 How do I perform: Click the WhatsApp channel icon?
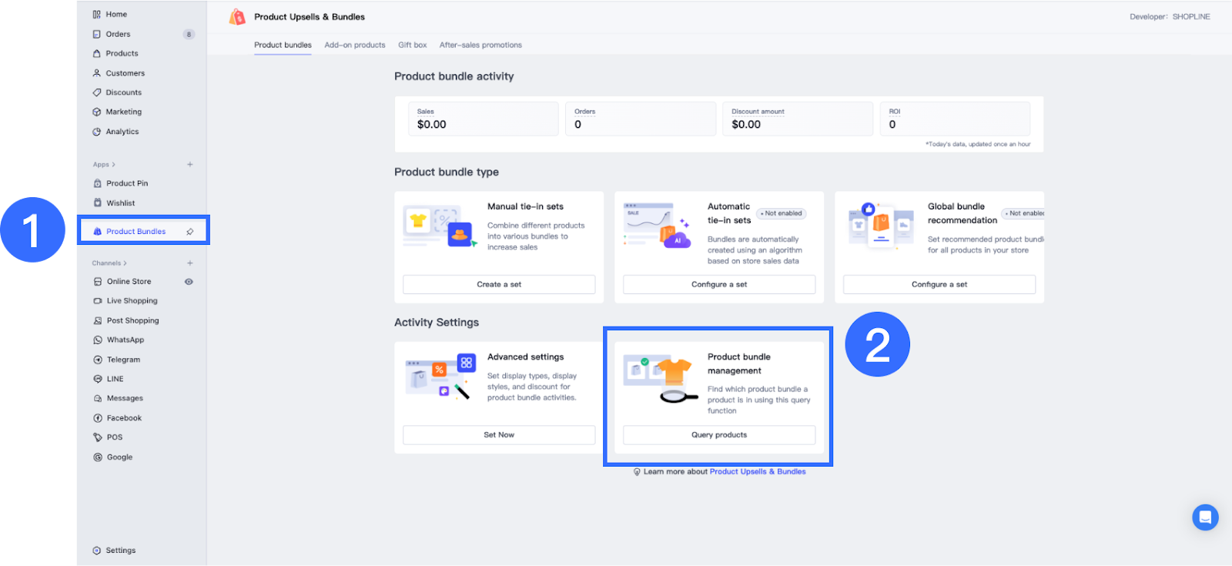98,340
